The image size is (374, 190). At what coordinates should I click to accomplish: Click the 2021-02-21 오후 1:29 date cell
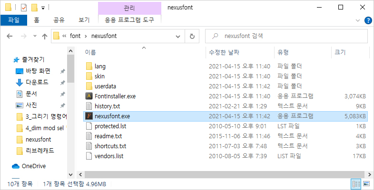click(x=237, y=106)
